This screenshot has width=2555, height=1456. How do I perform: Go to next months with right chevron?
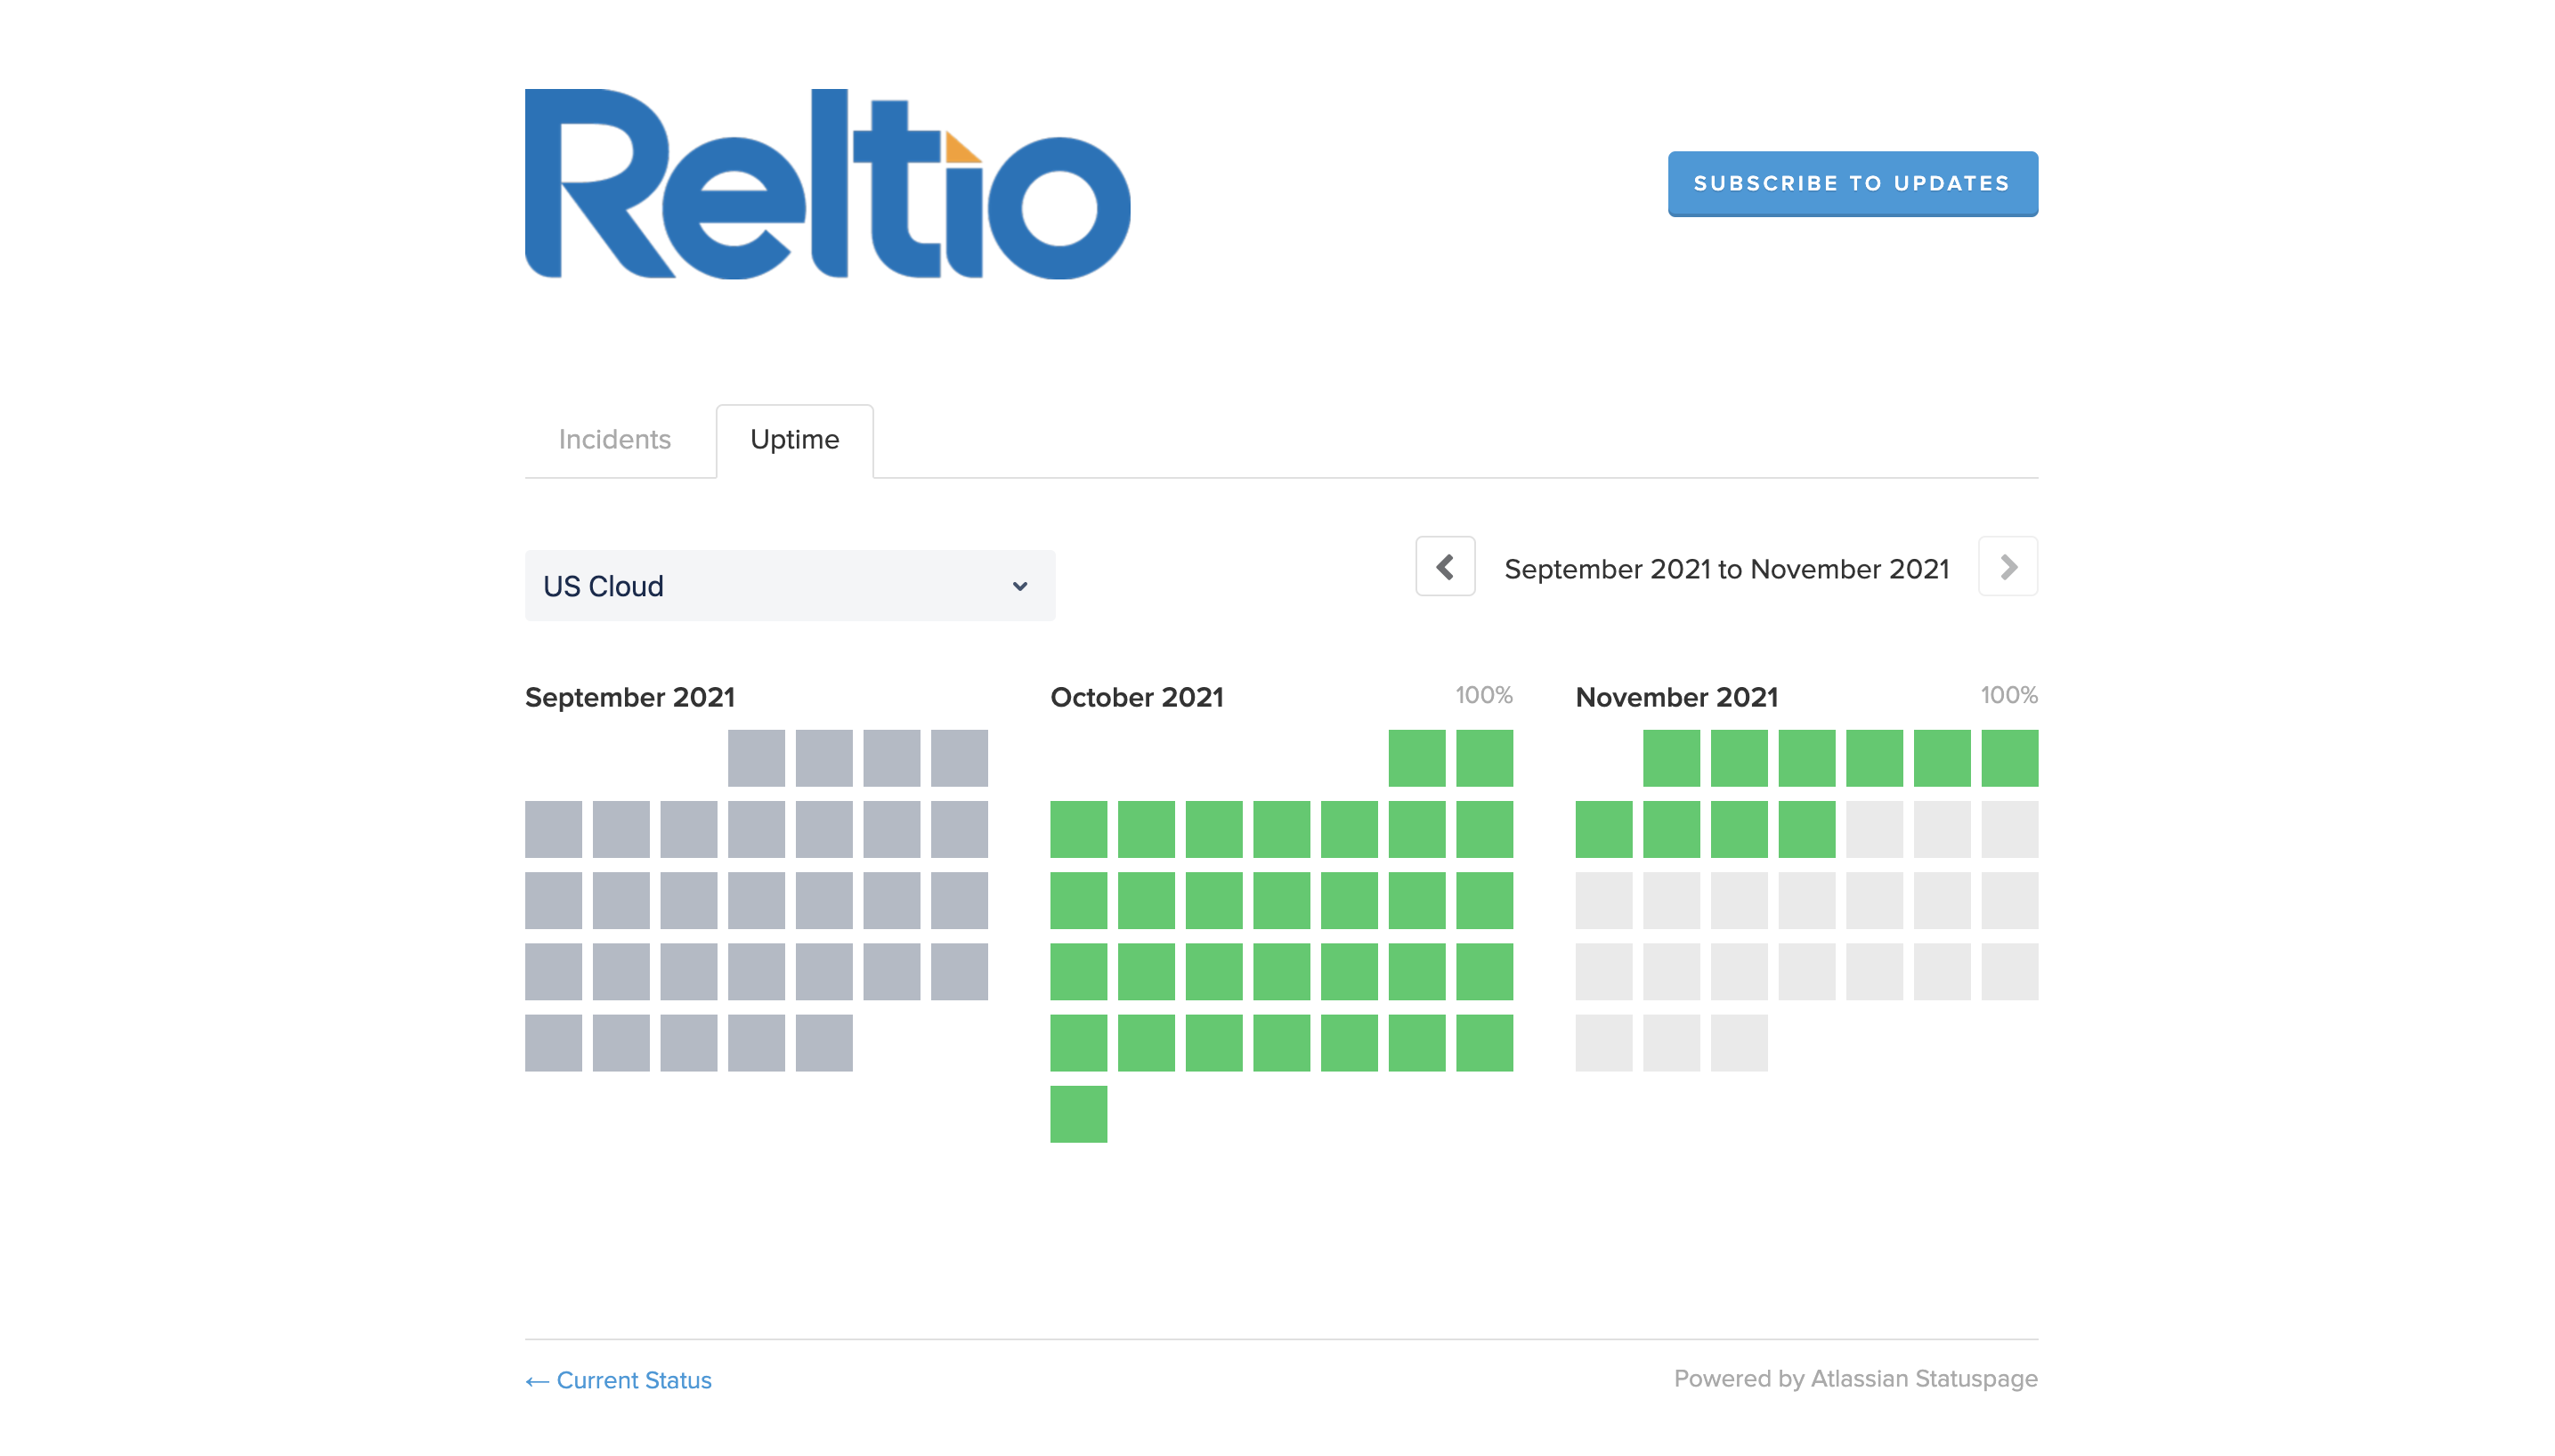tap(2008, 567)
